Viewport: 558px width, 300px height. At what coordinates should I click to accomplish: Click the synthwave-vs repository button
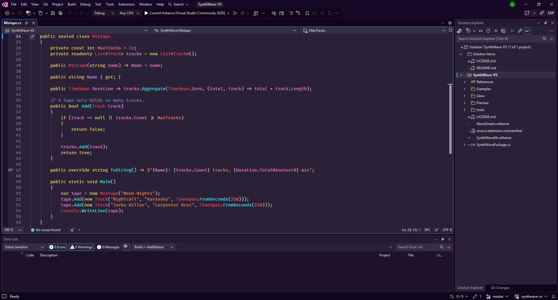click(x=531, y=297)
